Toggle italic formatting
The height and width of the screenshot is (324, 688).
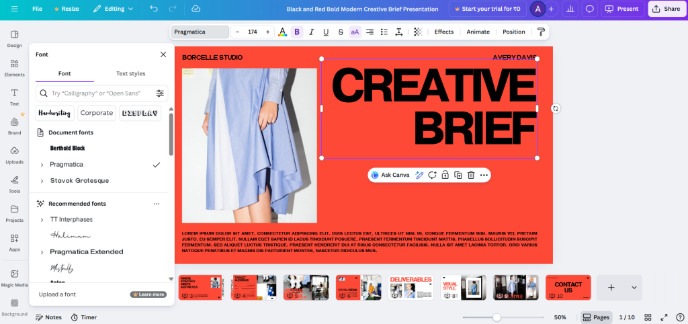(312, 32)
